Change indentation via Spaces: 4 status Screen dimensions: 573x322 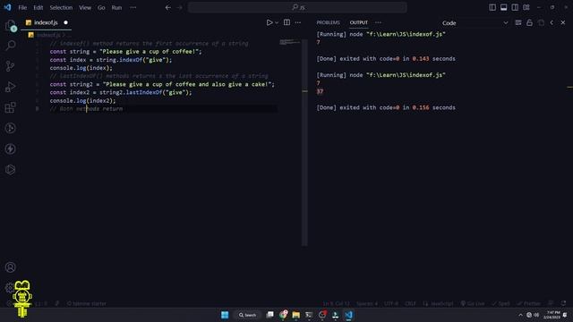(x=367, y=304)
